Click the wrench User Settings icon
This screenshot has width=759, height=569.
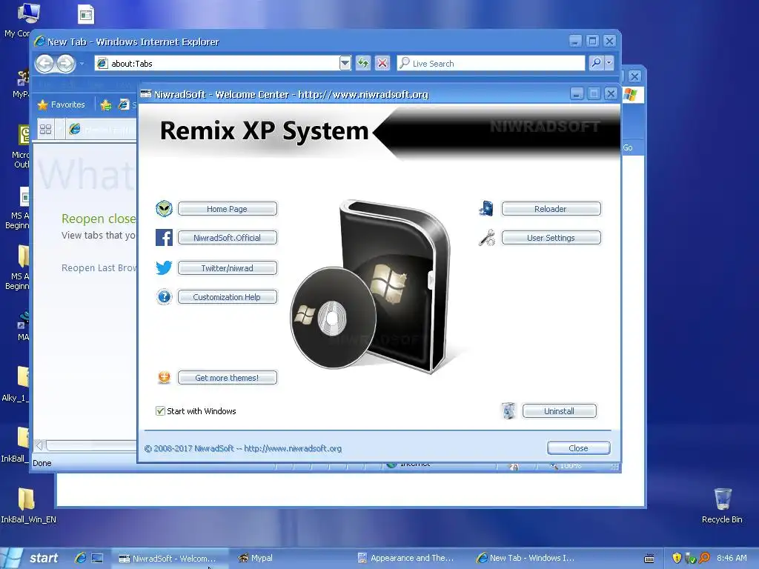[x=486, y=238]
